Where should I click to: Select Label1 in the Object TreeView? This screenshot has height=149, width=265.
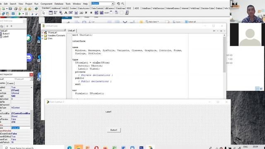coord(5,36)
